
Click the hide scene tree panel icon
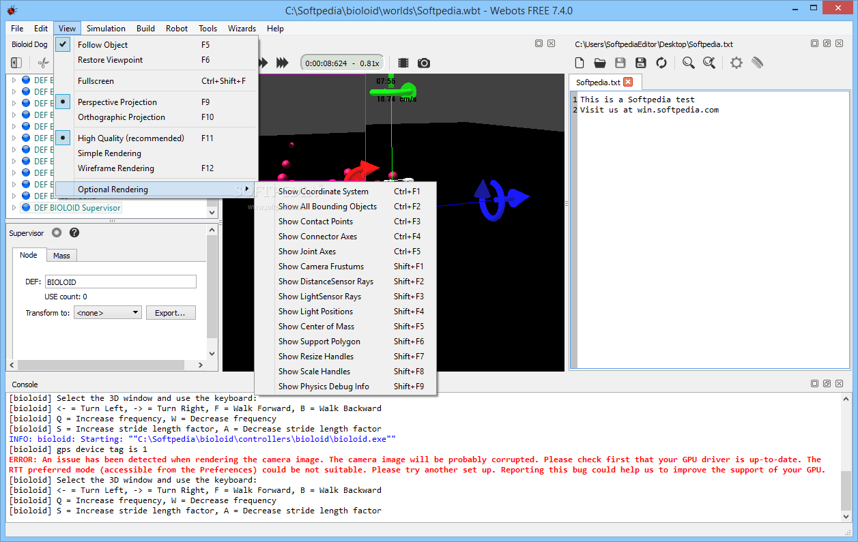pos(16,63)
